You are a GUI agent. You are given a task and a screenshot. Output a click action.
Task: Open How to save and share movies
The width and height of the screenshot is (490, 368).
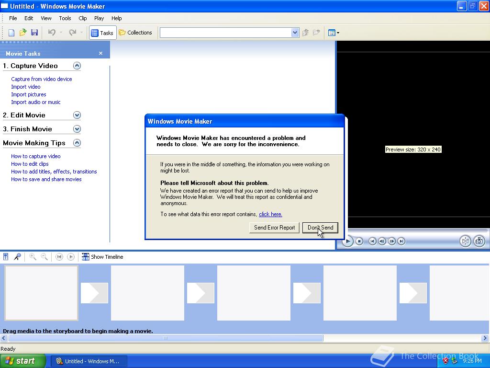pyautogui.click(x=46, y=179)
